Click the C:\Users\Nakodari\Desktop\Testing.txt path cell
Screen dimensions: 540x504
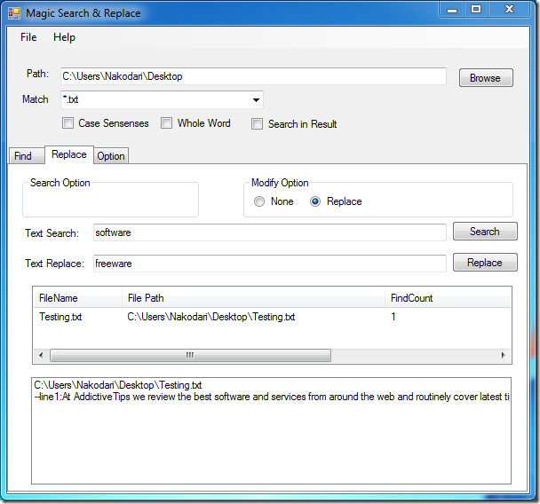coord(211,317)
